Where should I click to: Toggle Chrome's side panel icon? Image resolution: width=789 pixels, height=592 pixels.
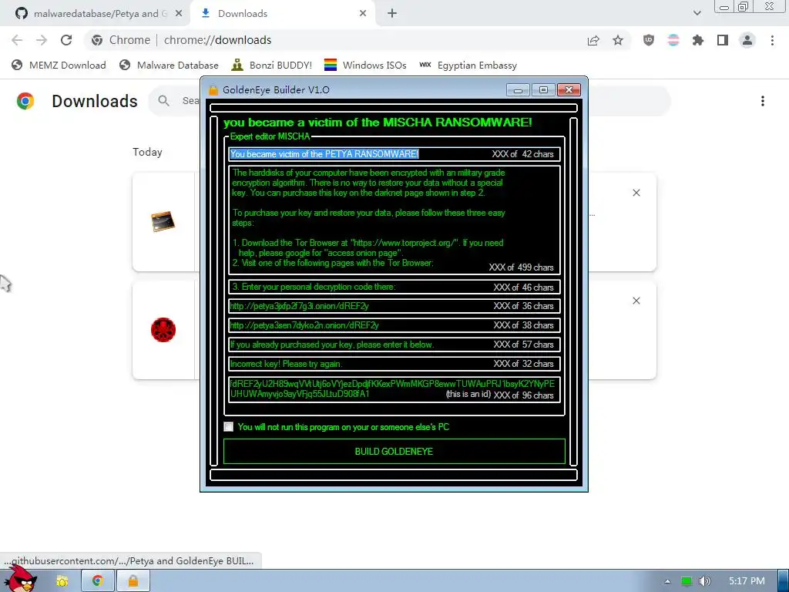click(723, 40)
